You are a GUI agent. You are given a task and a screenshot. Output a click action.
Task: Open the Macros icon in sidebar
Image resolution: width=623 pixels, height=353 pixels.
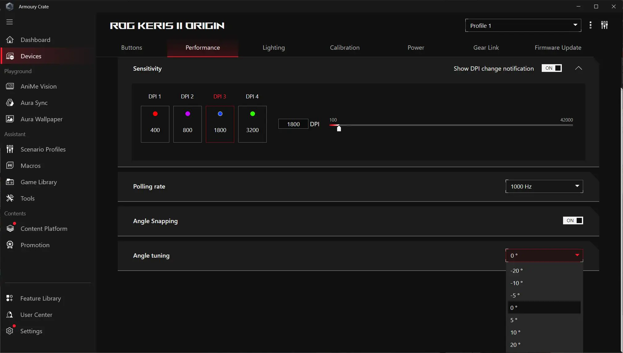[10, 166]
